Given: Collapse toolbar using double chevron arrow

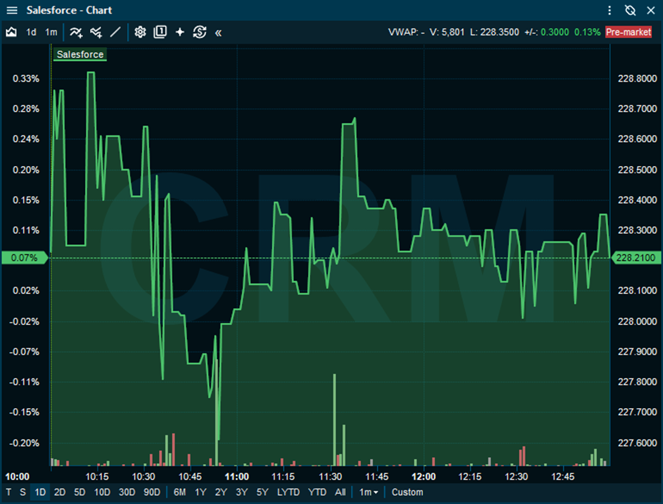Looking at the screenshot, I should tap(218, 32).
